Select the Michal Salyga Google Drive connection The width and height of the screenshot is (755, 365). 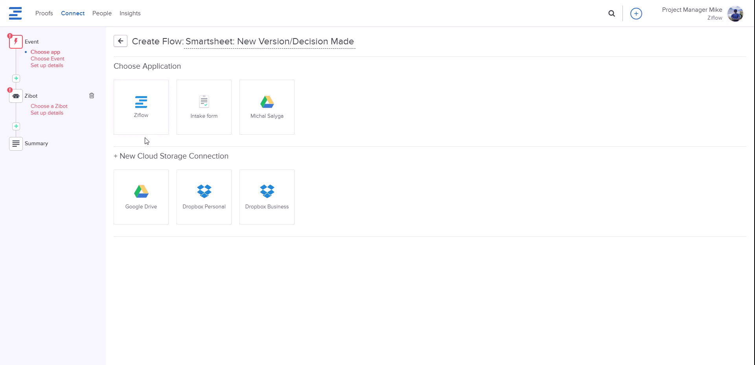(267, 107)
